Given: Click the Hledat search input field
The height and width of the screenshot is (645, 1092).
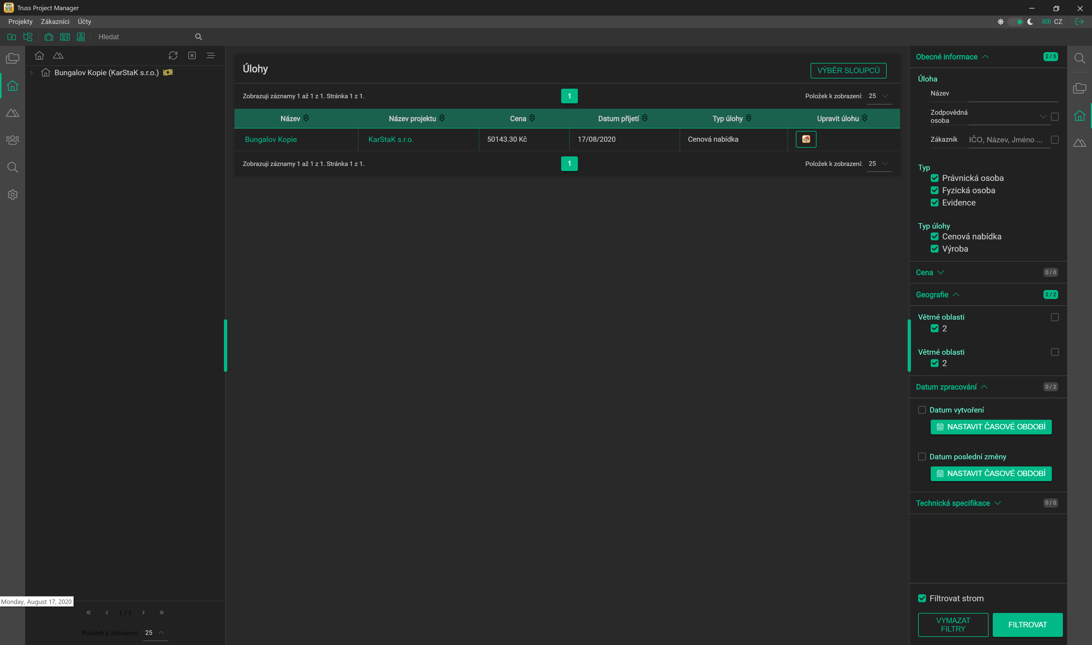Looking at the screenshot, I should (x=144, y=37).
